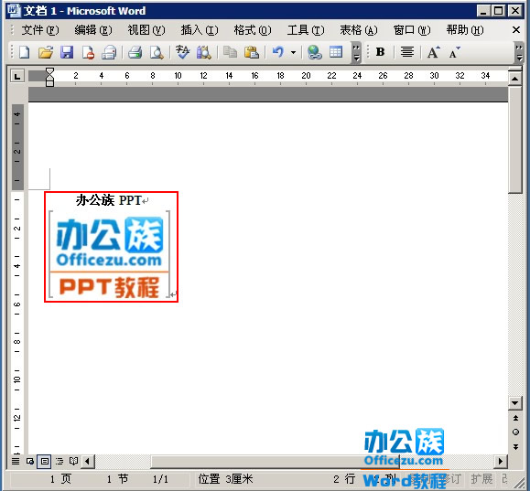Image resolution: width=530 pixels, height=491 pixels.
Task: Click the vertical scrollbar thumb
Action: [x=514, y=140]
